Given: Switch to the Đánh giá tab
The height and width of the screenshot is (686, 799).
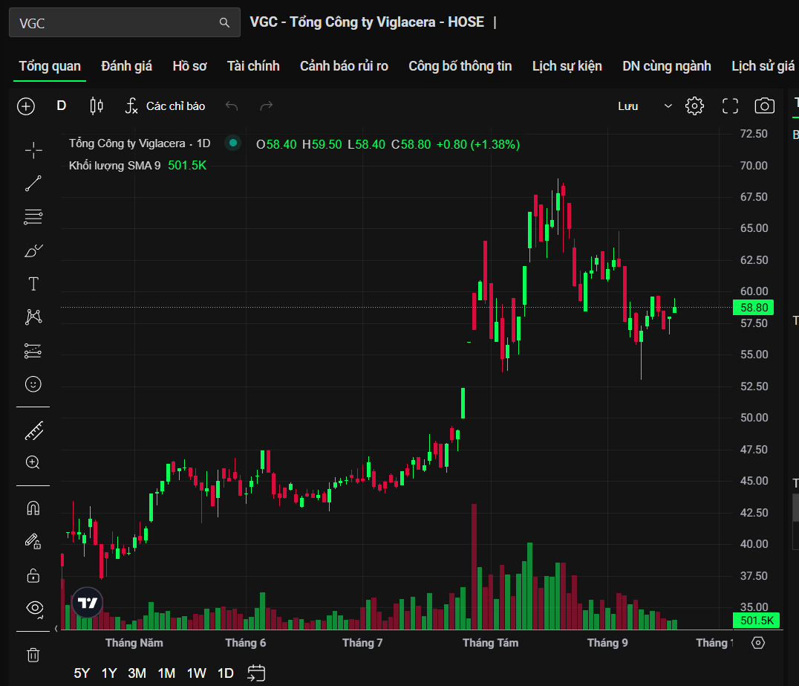Looking at the screenshot, I should (x=126, y=66).
